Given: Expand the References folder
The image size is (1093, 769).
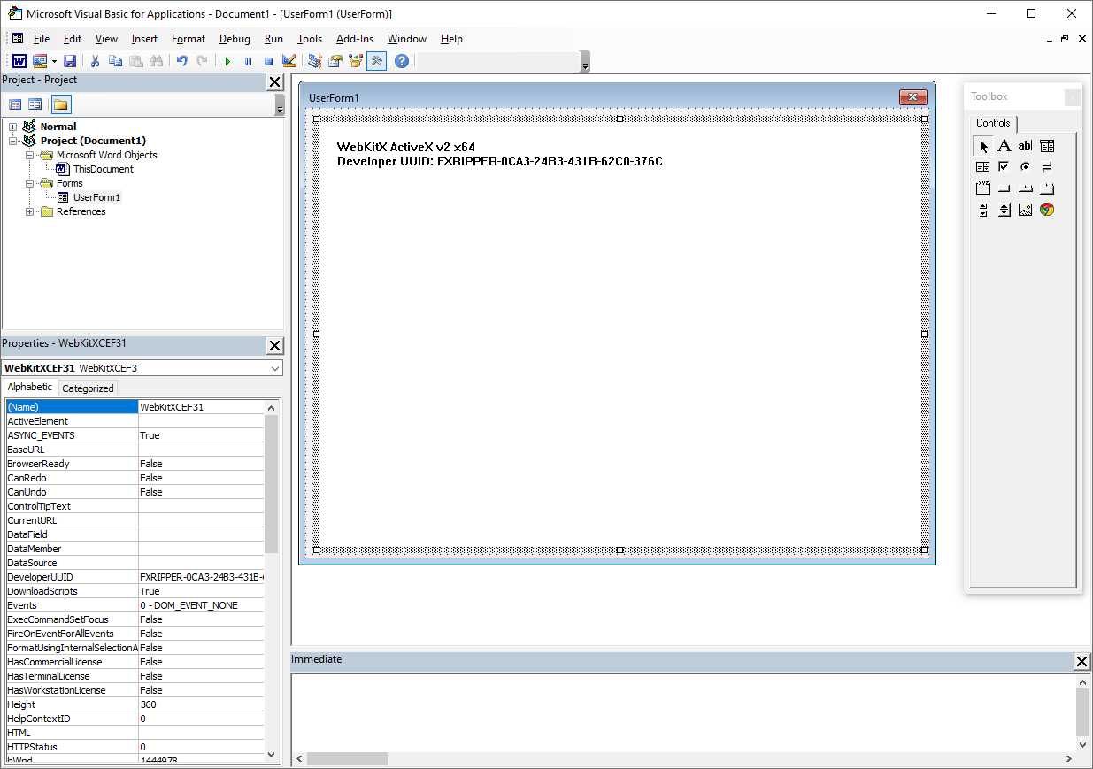Looking at the screenshot, I should (30, 211).
